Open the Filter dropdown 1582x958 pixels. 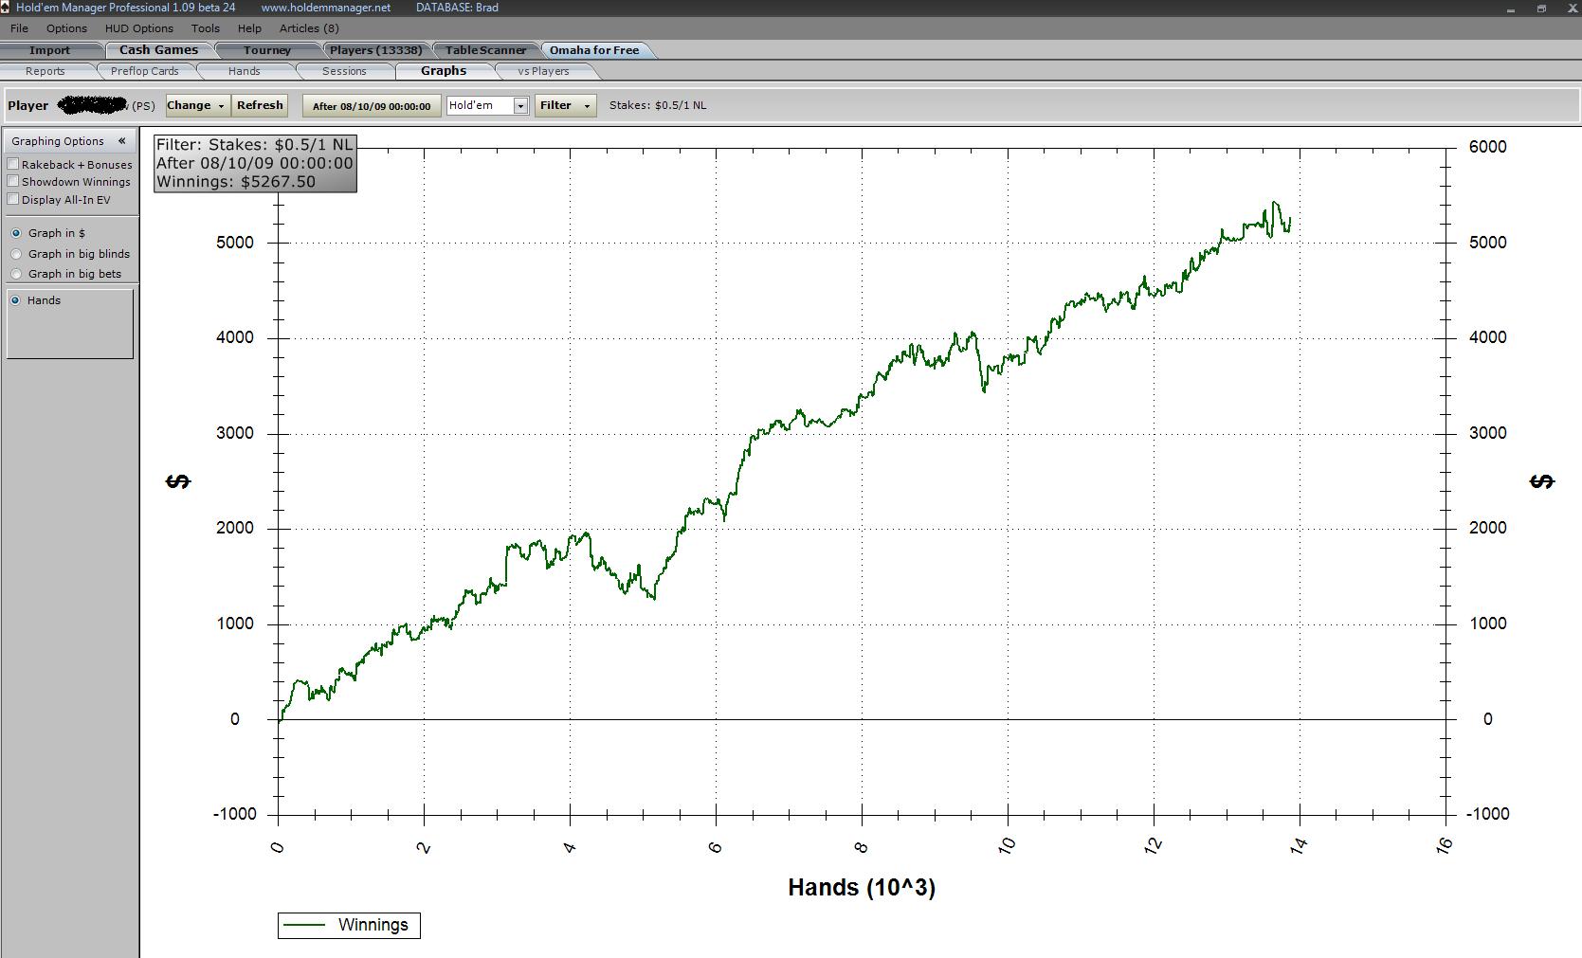pyautogui.click(x=565, y=105)
